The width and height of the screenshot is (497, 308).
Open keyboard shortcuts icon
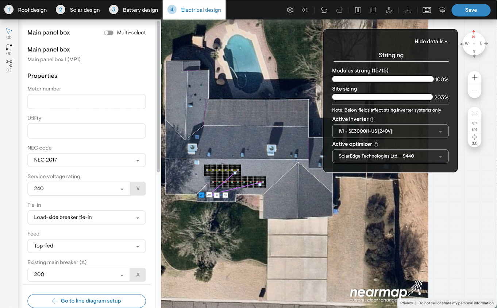click(x=427, y=10)
